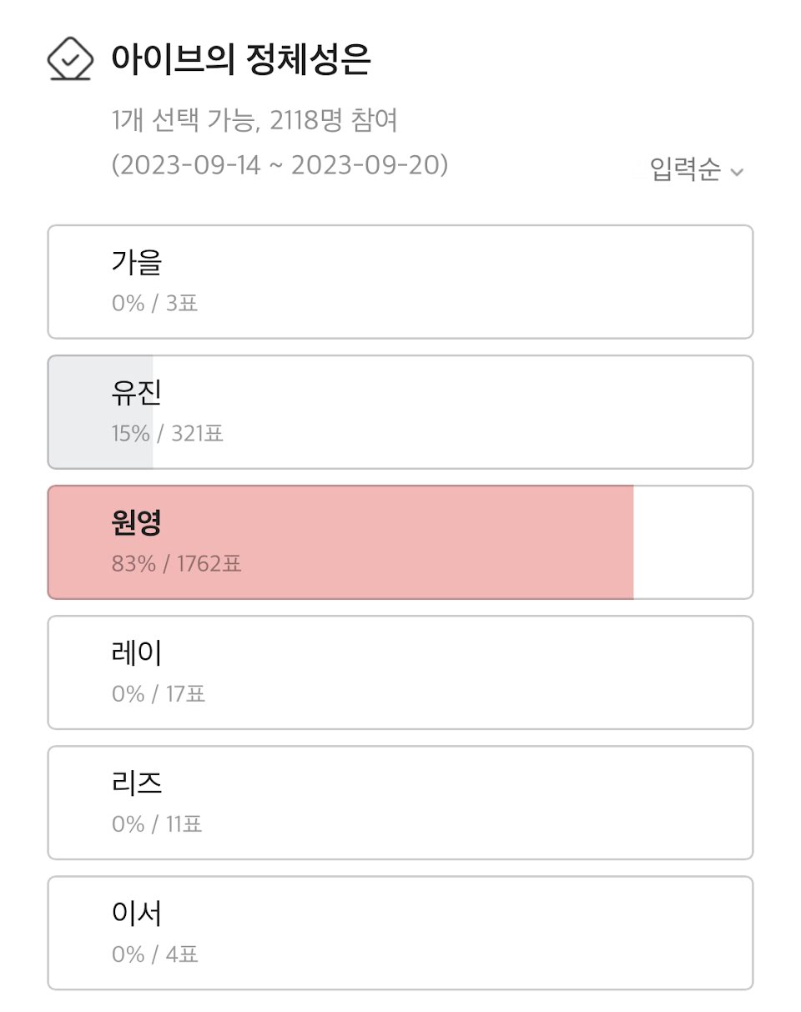Vote for the 리즈 option

pos(400,803)
